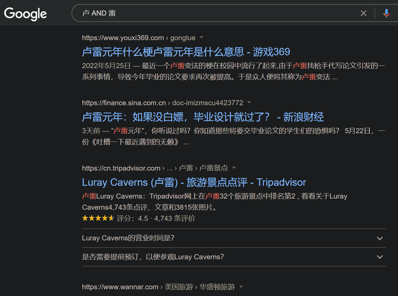
Task: Click the 评分: 4.5 · 4,743 条评价 text
Action: click(156, 218)
